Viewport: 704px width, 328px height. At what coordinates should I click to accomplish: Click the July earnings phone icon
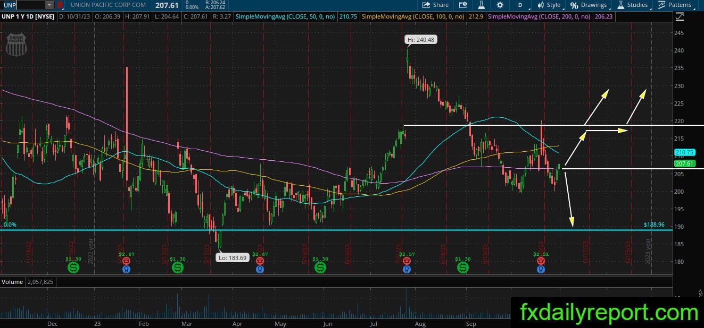coord(407,261)
